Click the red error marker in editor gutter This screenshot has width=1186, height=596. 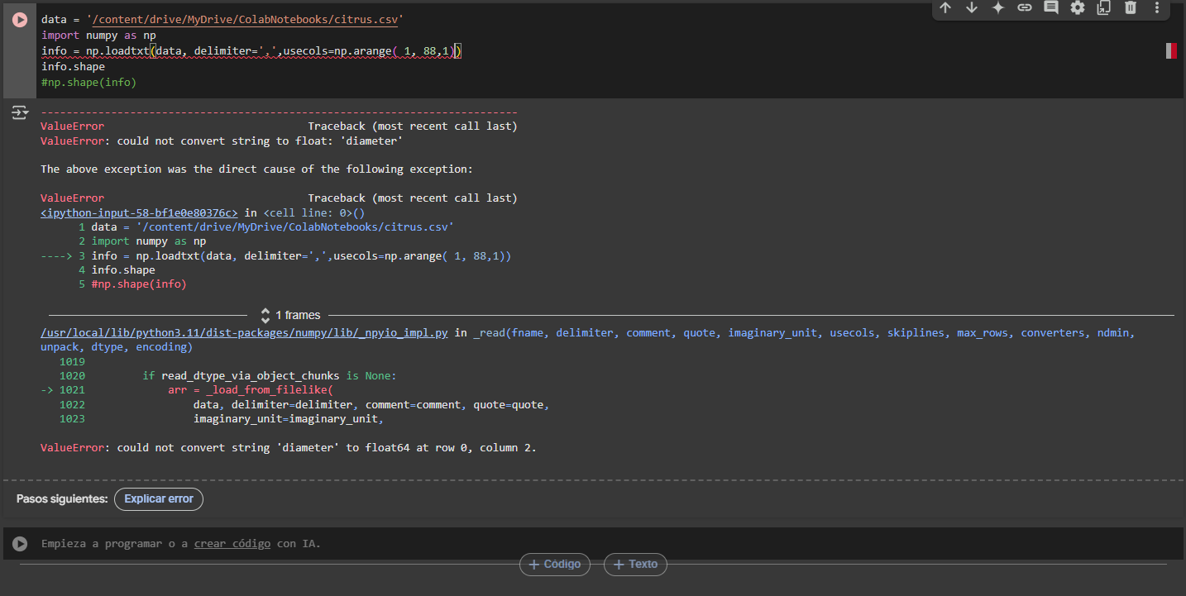[x=1171, y=51]
